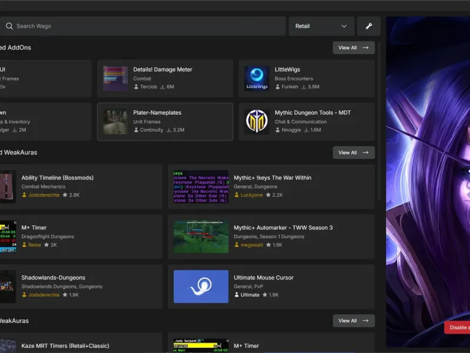
Task: Focus the Search Wago input field
Action: point(143,26)
